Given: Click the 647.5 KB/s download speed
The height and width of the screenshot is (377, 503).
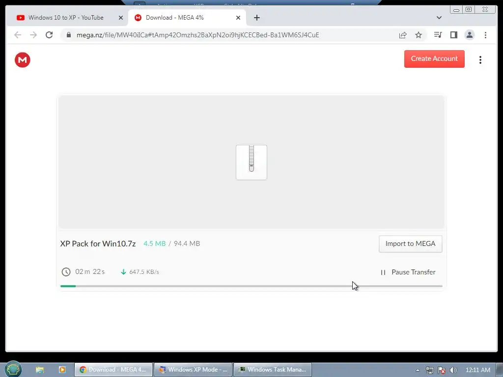Looking at the screenshot, I should (x=144, y=272).
